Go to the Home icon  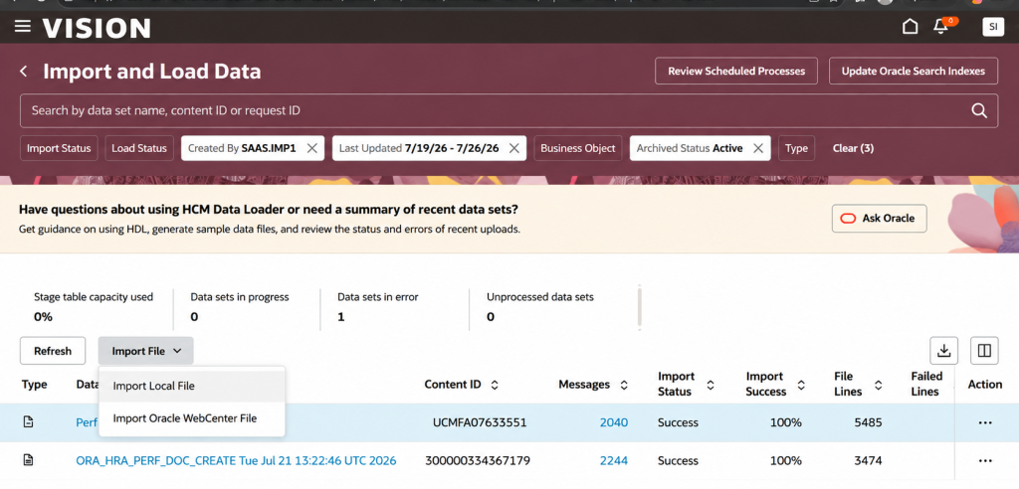tap(911, 27)
